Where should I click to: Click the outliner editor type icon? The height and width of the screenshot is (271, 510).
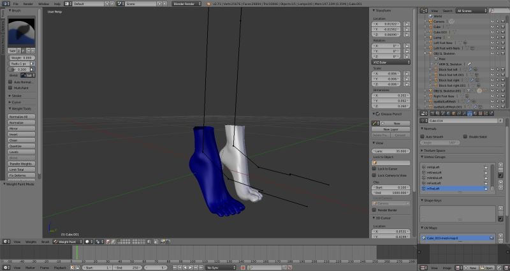423,11
